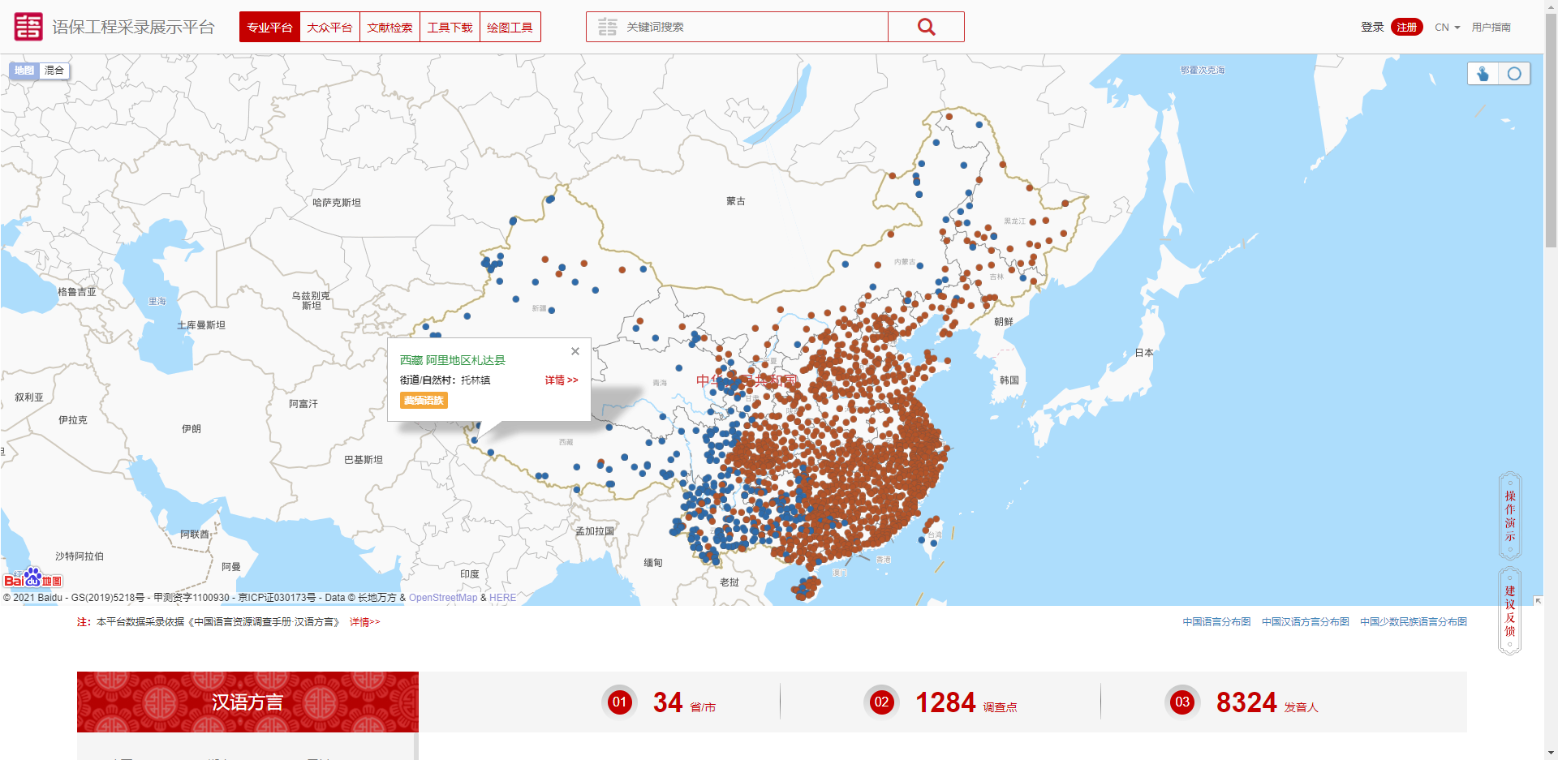Click the 01 province count badge
1558x760 pixels.
click(x=619, y=702)
